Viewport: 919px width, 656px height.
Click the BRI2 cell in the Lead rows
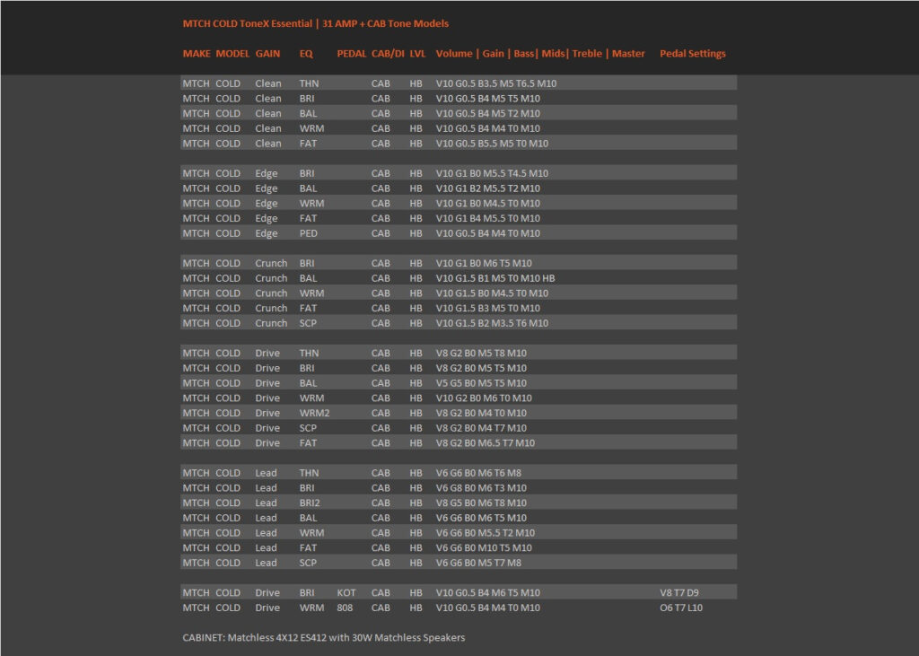click(310, 503)
